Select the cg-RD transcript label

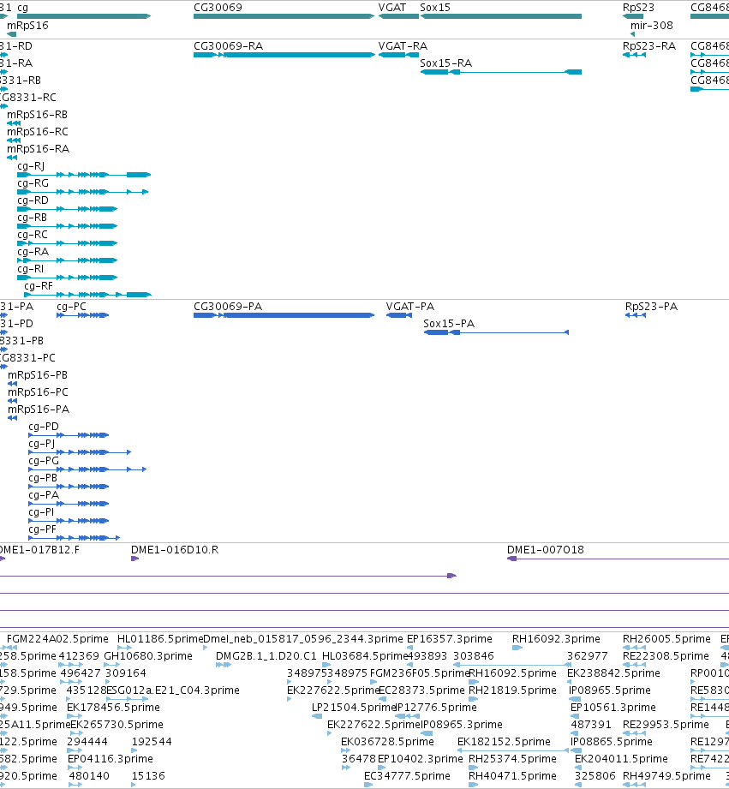[x=33, y=200]
